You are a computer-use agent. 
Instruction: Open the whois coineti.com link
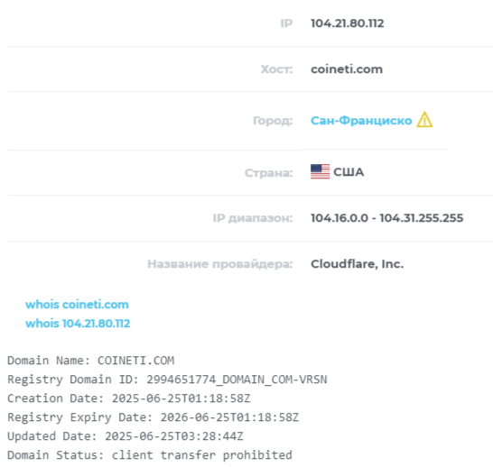click(x=77, y=305)
